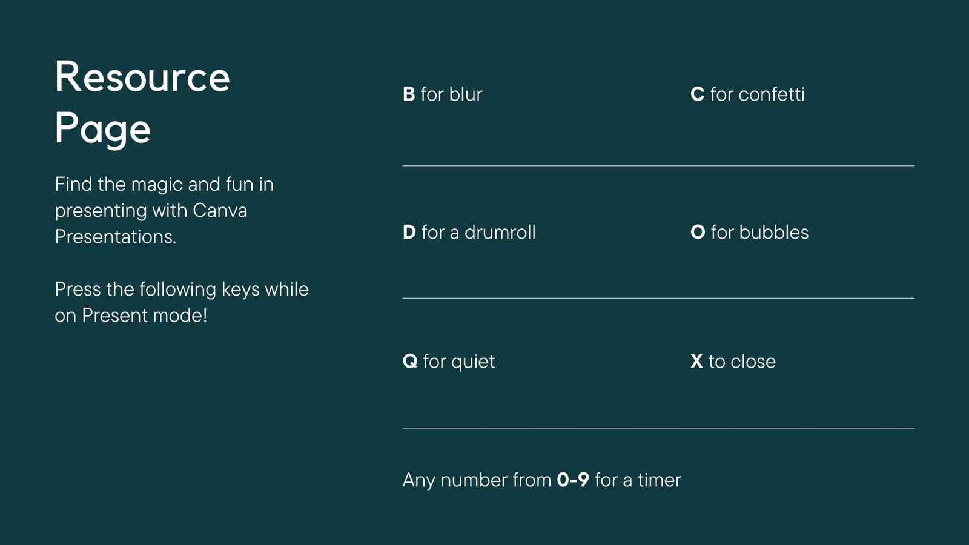The image size is (969, 545).
Task: Click the 'for blur' text
Action: pos(451,94)
